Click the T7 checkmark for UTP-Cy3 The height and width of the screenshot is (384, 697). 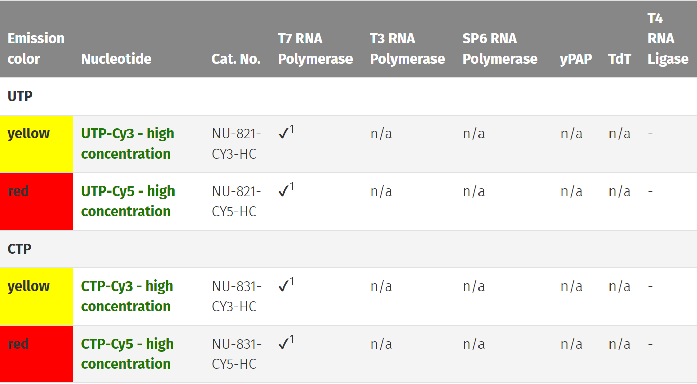coord(284,134)
